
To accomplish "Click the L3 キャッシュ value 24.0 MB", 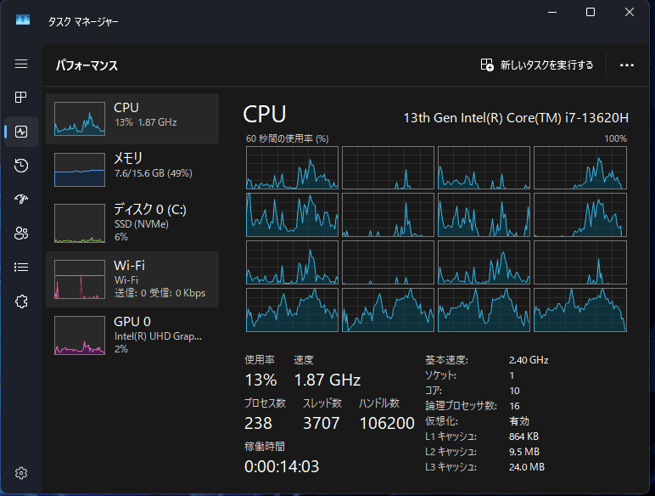I will click(x=527, y=467).
